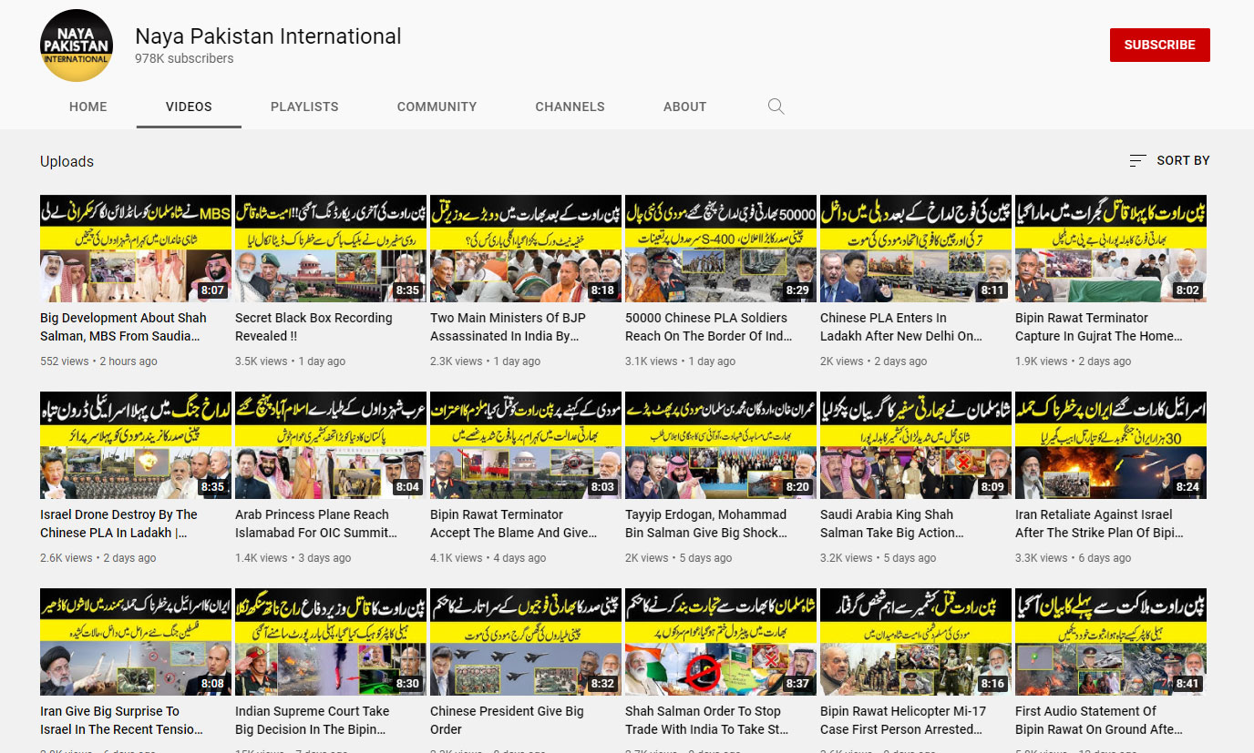Click the Chinese PLA Enters In Ladakh thumbnail
This screenshot has width=1254, height=753.
click(x=916, y=249)
